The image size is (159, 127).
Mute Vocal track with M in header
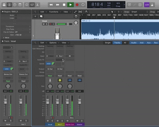point(44,24)
